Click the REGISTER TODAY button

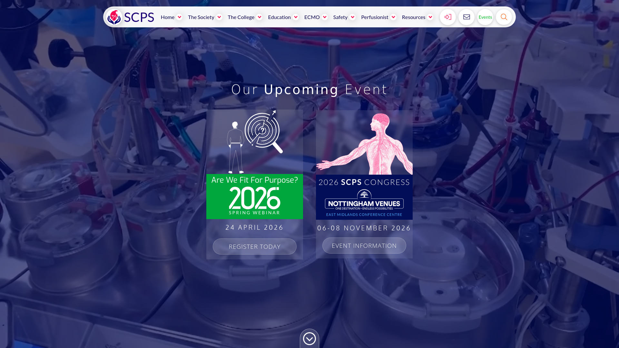(255, 247)
